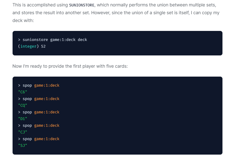Screen dimensions: 230x161
Task: Click the orange key in the third spop command
Action: (x=47, y=112)
